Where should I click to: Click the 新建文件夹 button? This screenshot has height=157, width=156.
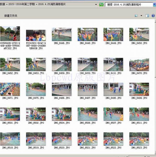point(11,16)
